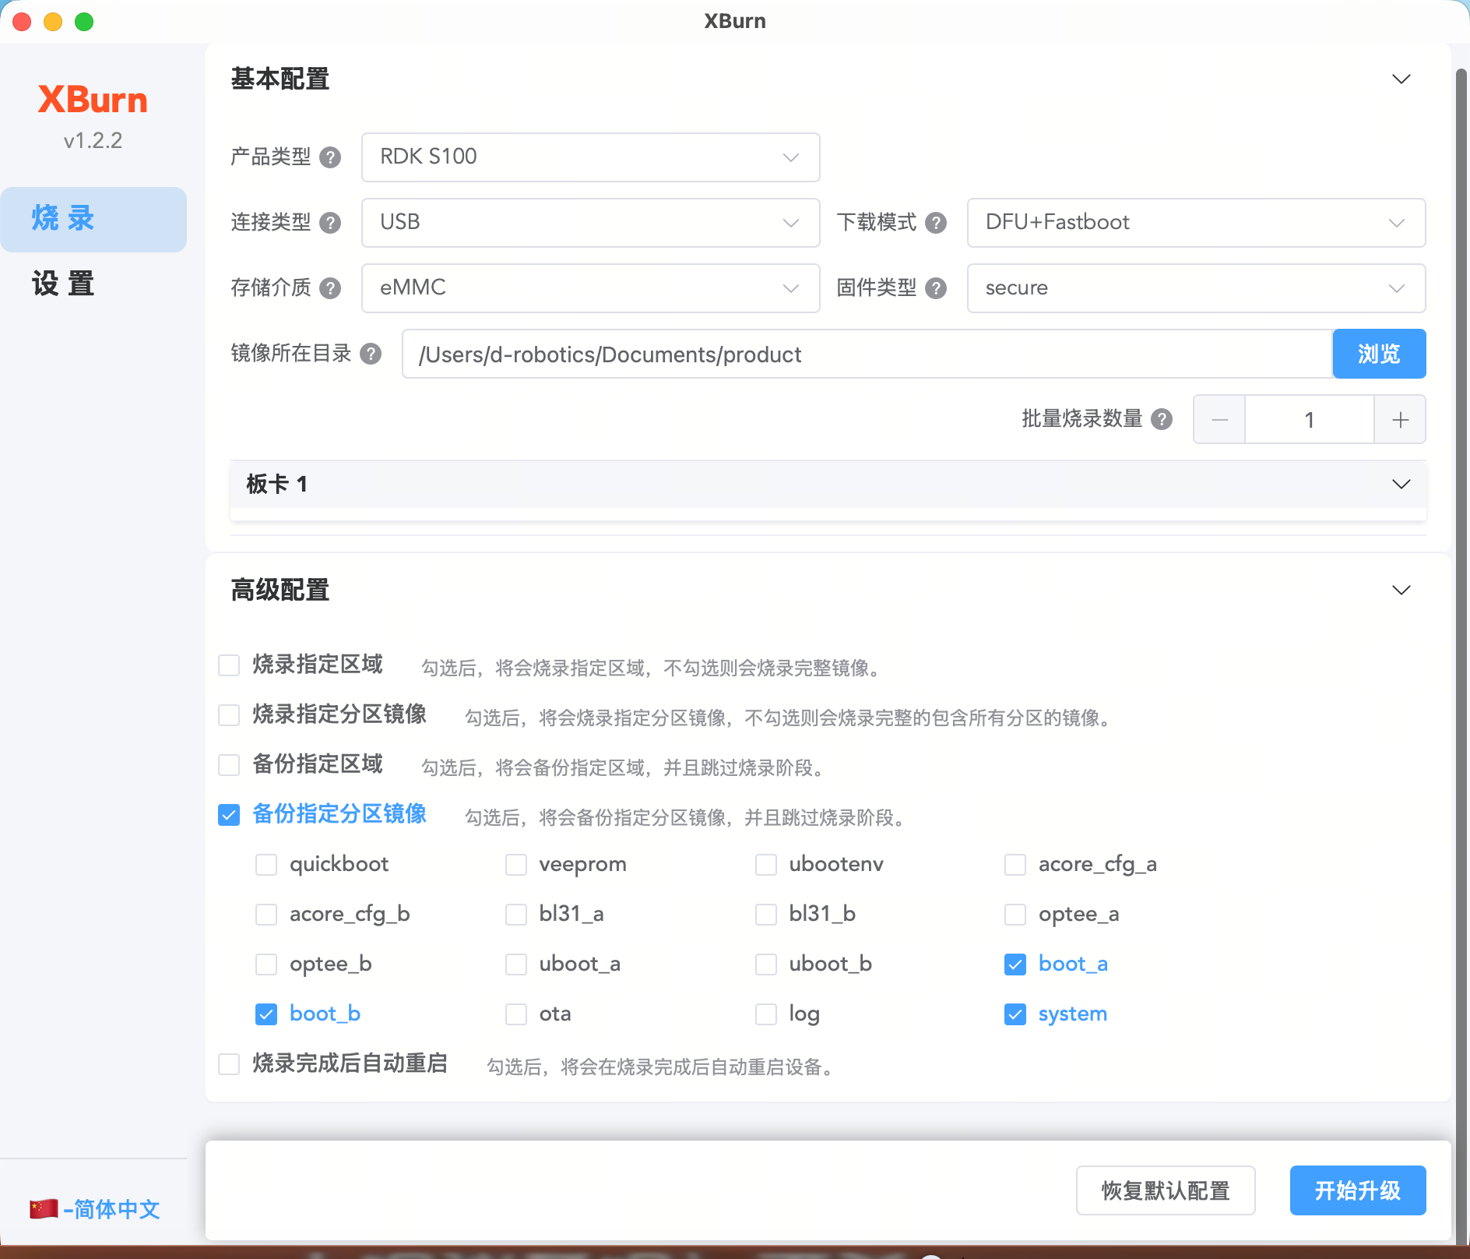Check the uboot_a partition

[x=516, y=965]
